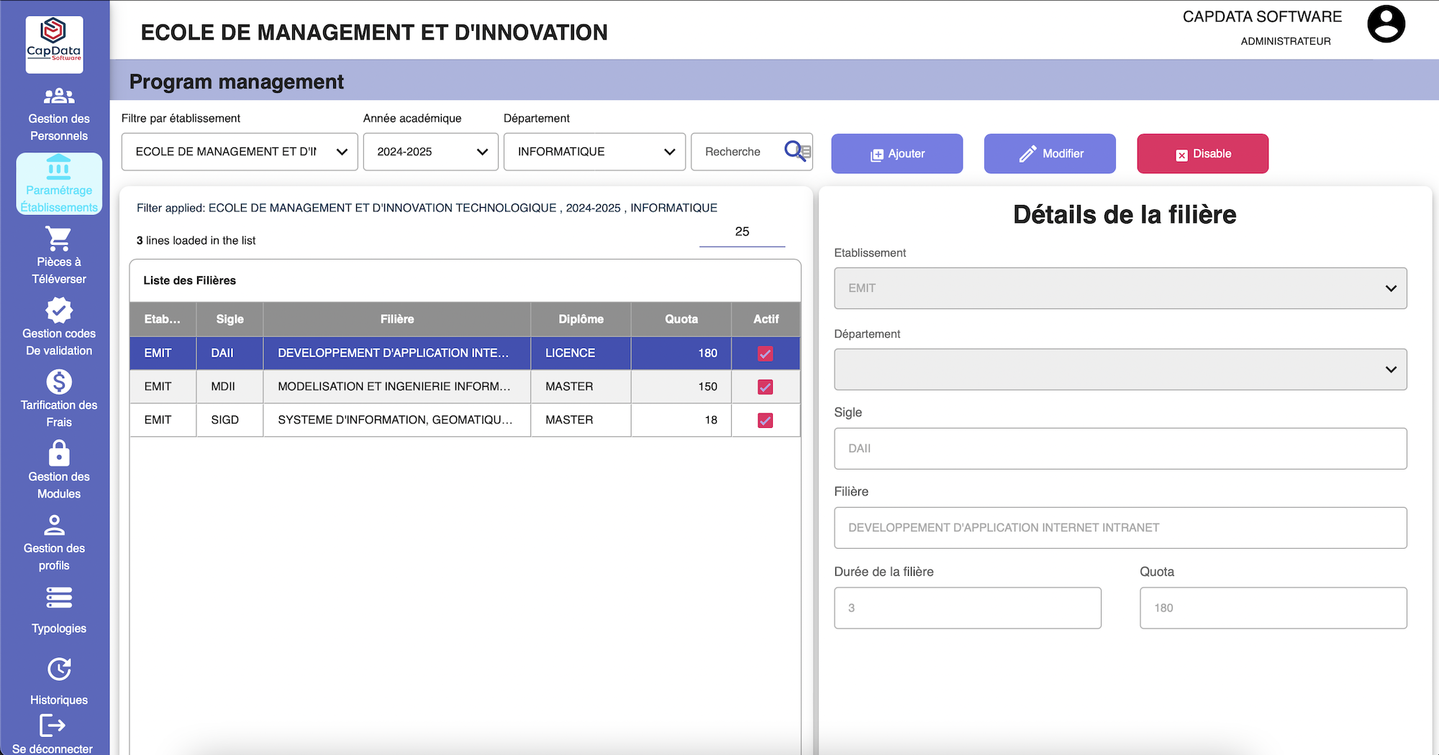Open Typologies stacked bars icon

coord(59,598)
